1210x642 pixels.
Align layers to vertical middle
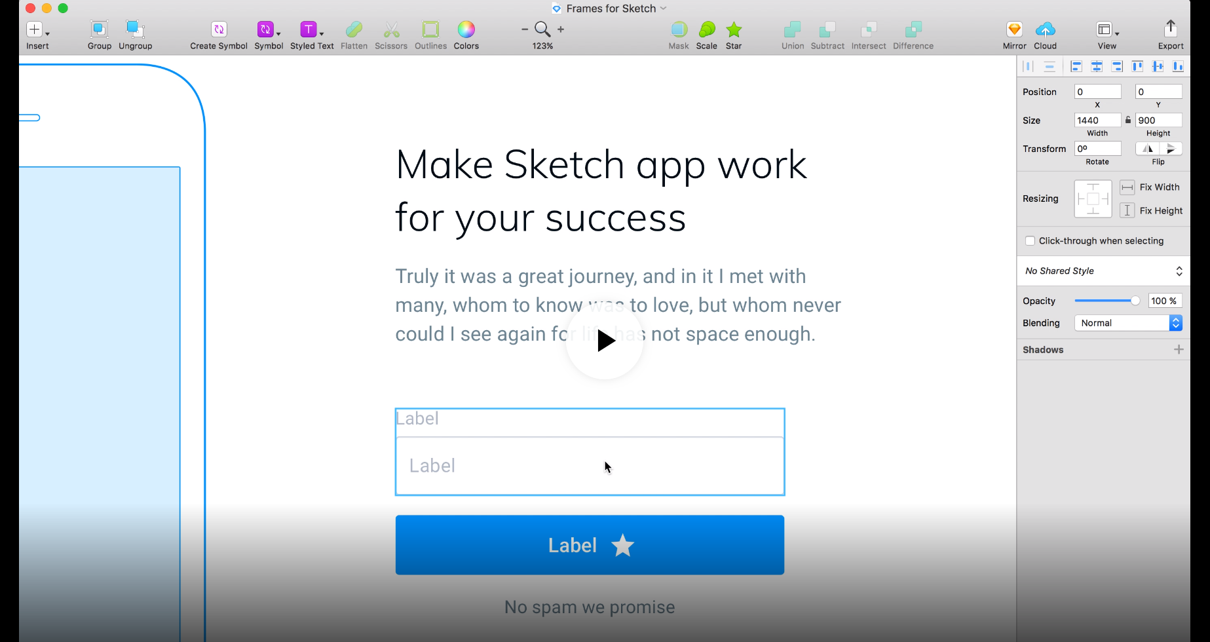coord(1158,66)
